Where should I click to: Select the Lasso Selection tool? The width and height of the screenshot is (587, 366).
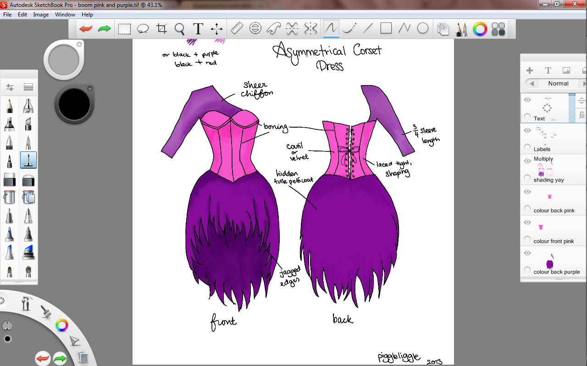tap(143, 29)
